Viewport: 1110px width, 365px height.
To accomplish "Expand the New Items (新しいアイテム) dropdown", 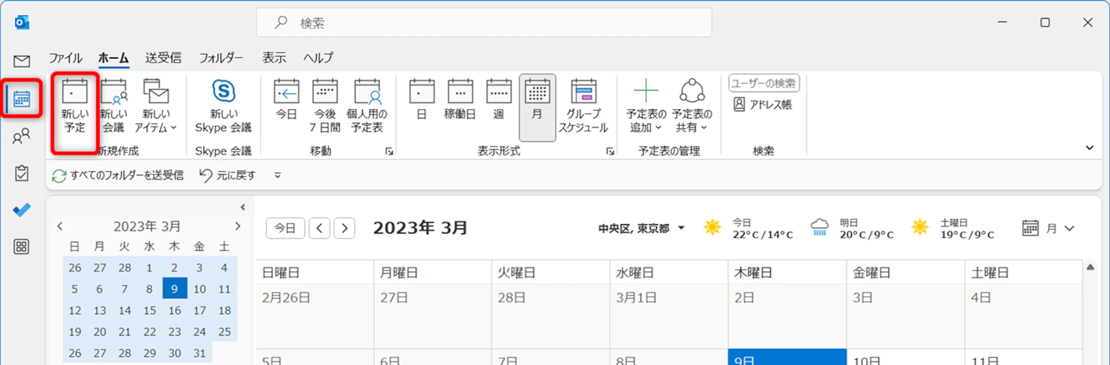I will pos(156,106).
